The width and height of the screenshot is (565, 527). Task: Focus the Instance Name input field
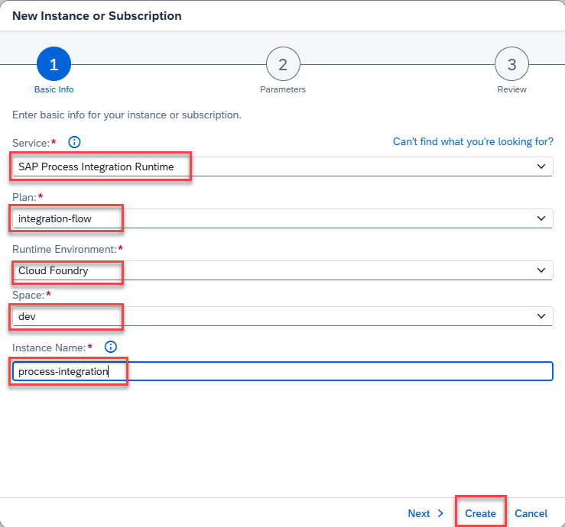point(283,371)
